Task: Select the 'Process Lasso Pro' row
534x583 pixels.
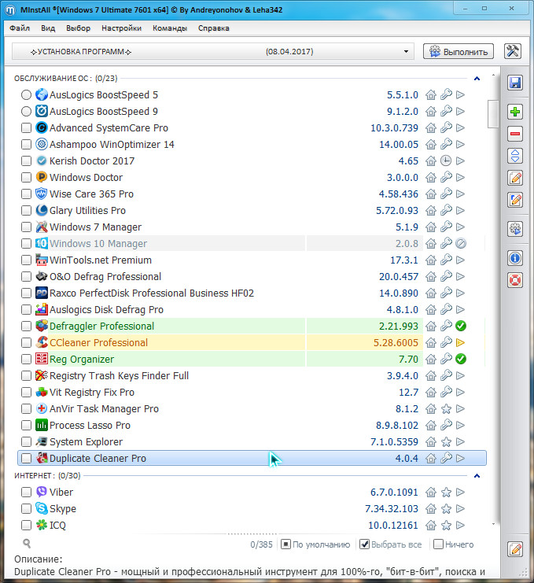Action: coord(252,425)
